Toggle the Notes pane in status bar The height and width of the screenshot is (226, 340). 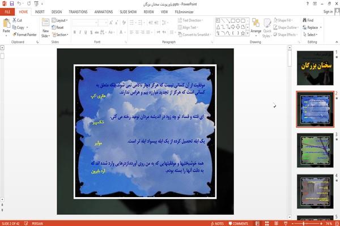[217, 224]
